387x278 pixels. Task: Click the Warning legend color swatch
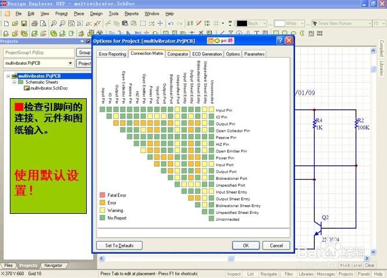click(x=102, y=210)
